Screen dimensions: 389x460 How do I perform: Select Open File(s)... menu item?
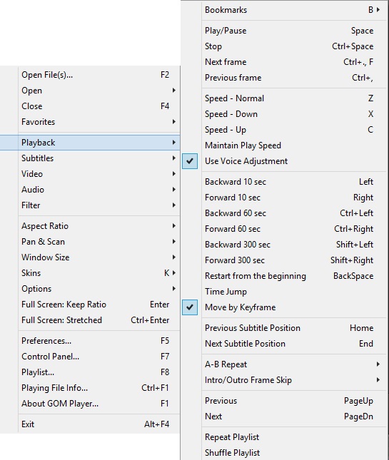[x=90, y=75]
